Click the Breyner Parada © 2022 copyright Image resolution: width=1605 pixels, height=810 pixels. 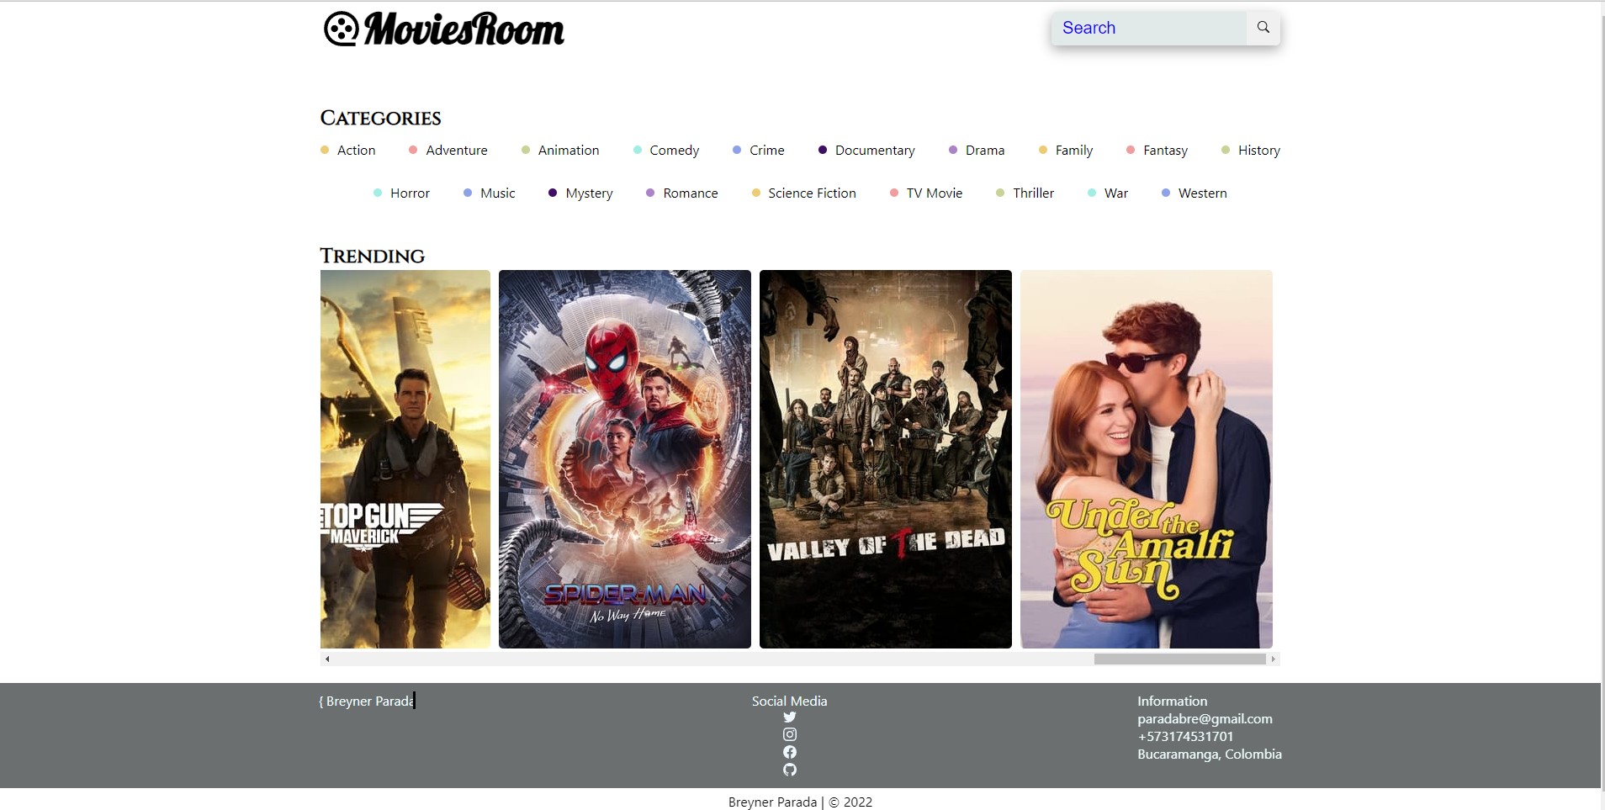(800, 802)
